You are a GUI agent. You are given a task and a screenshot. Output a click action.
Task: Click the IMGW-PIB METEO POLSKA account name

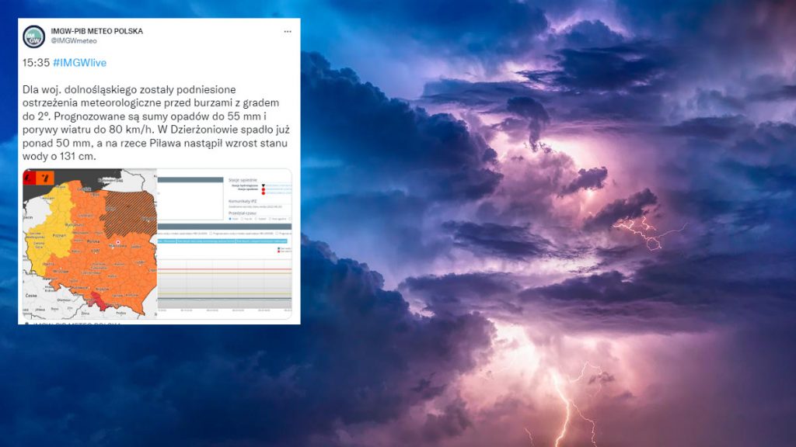coord(96,31)
